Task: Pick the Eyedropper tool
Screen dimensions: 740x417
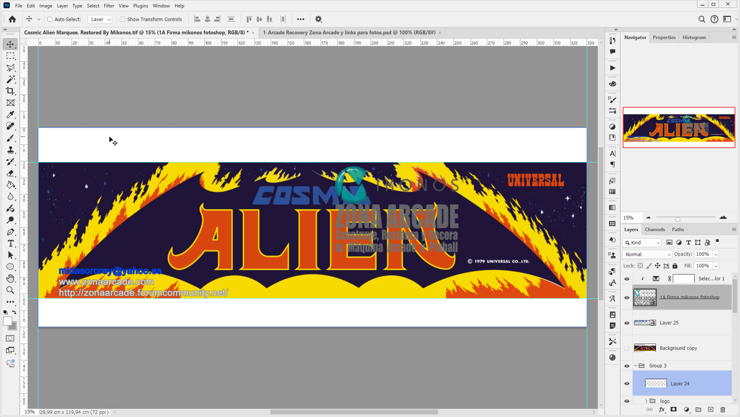Action: point(10,114)
